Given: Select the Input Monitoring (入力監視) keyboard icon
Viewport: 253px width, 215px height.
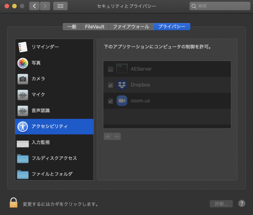Looking at the screenshot, I should [x=23, y=144].
